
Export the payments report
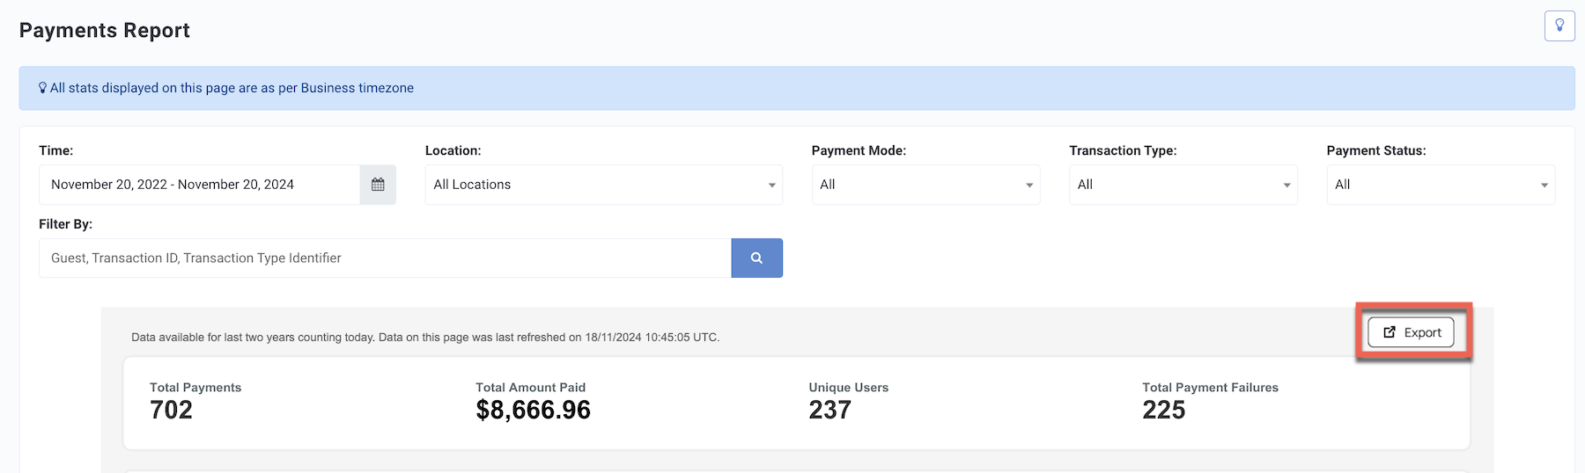pyautogui.click(x=1411, y=332)
